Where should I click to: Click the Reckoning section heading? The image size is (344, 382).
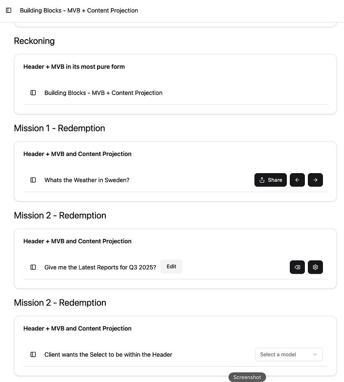[x=34, y=41]
